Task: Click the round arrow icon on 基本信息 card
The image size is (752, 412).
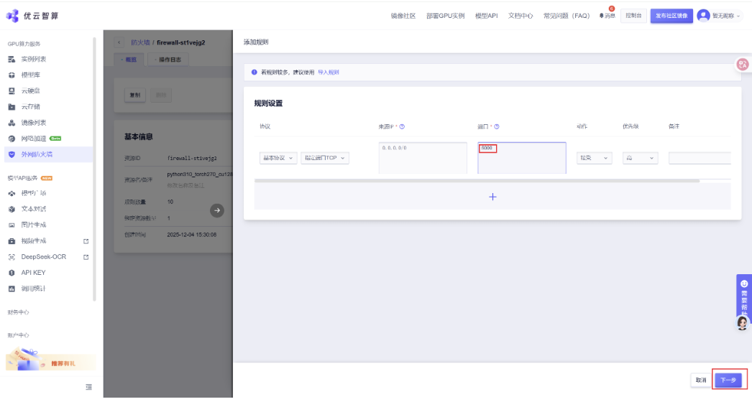Action: tap(217, 210)
